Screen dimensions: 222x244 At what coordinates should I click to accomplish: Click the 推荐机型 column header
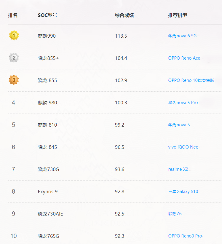click(178, 15)
